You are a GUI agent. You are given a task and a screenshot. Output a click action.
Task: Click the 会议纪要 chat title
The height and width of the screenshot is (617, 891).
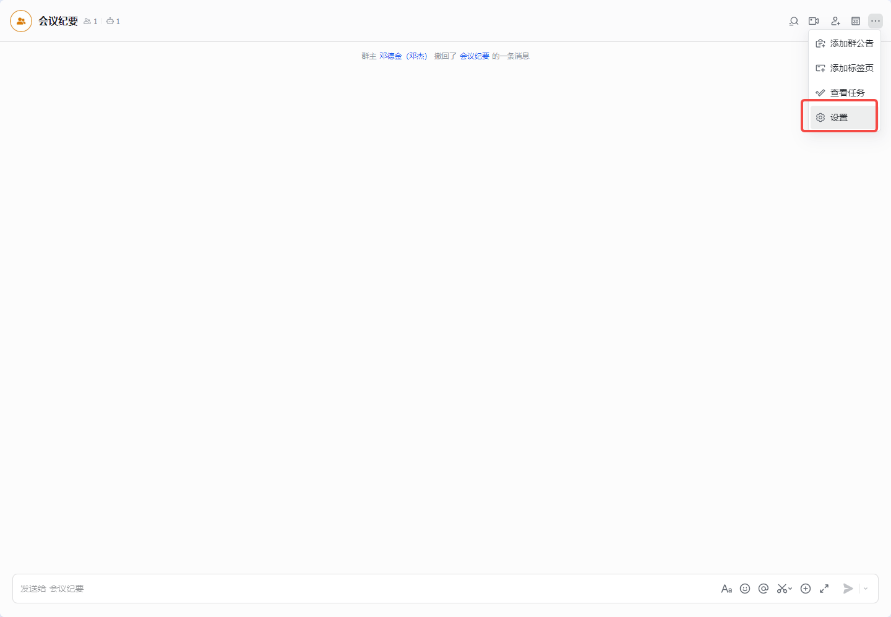[58, 21]
